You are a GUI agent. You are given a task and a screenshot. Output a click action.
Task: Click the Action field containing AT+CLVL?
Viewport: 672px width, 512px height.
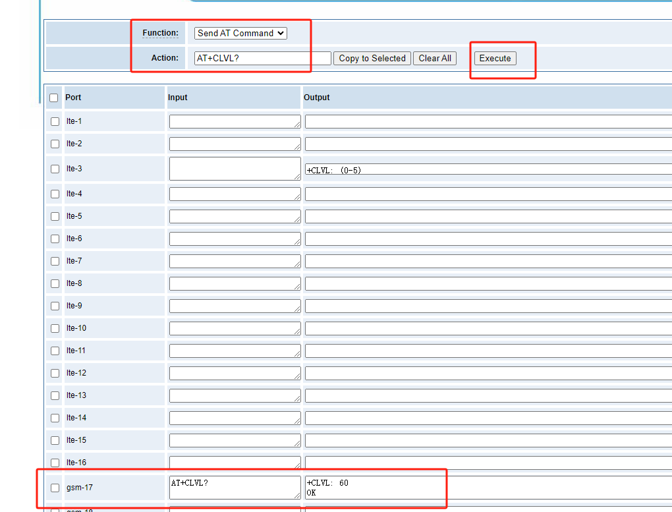263,59
